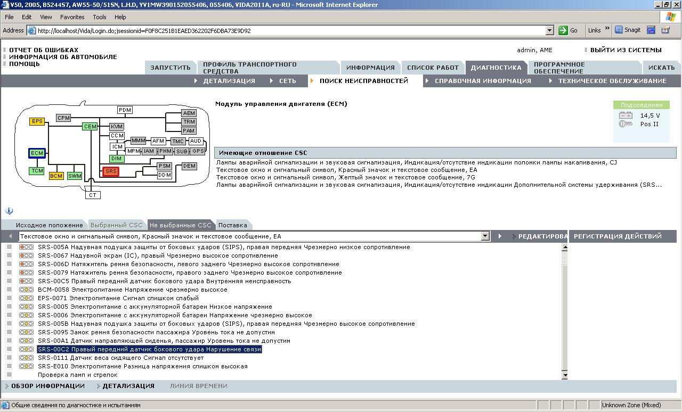The width and height of the screenshot is (682, 412).
Task: Open the blue information bubble icon
Action: 9,211
